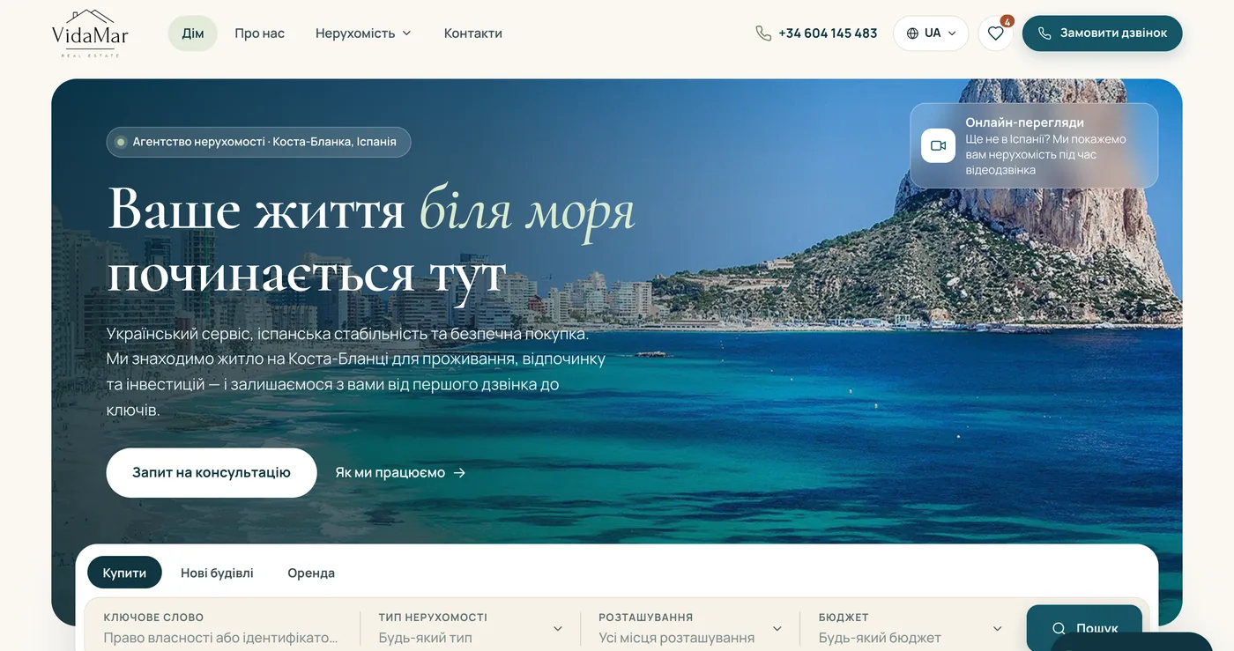Open the Онлайн-перегляди card
The width and height of the screenshot is (1234, 651).
tap(1034, 145)
